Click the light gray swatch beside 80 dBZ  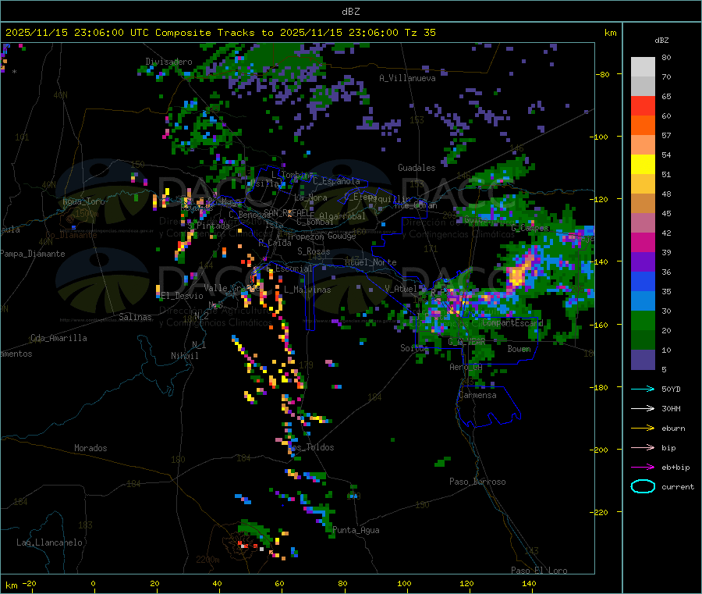[643, 67]
